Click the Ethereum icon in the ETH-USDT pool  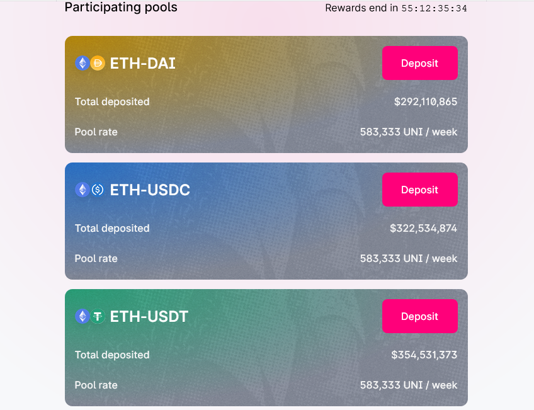point(82,316)
